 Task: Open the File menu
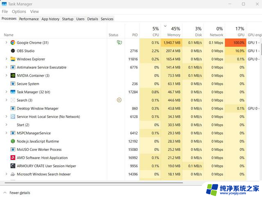[5, 11]
